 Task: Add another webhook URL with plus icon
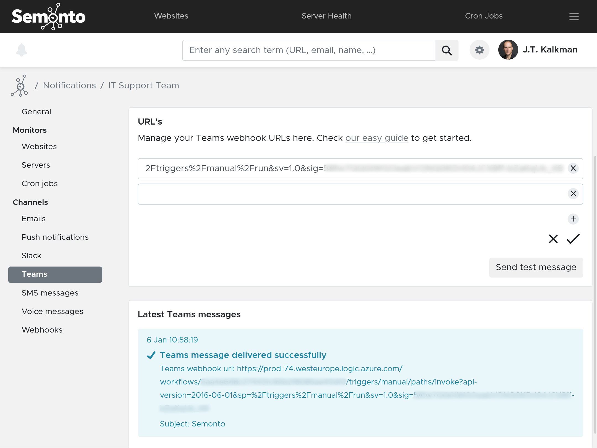[x=573, y=219]
